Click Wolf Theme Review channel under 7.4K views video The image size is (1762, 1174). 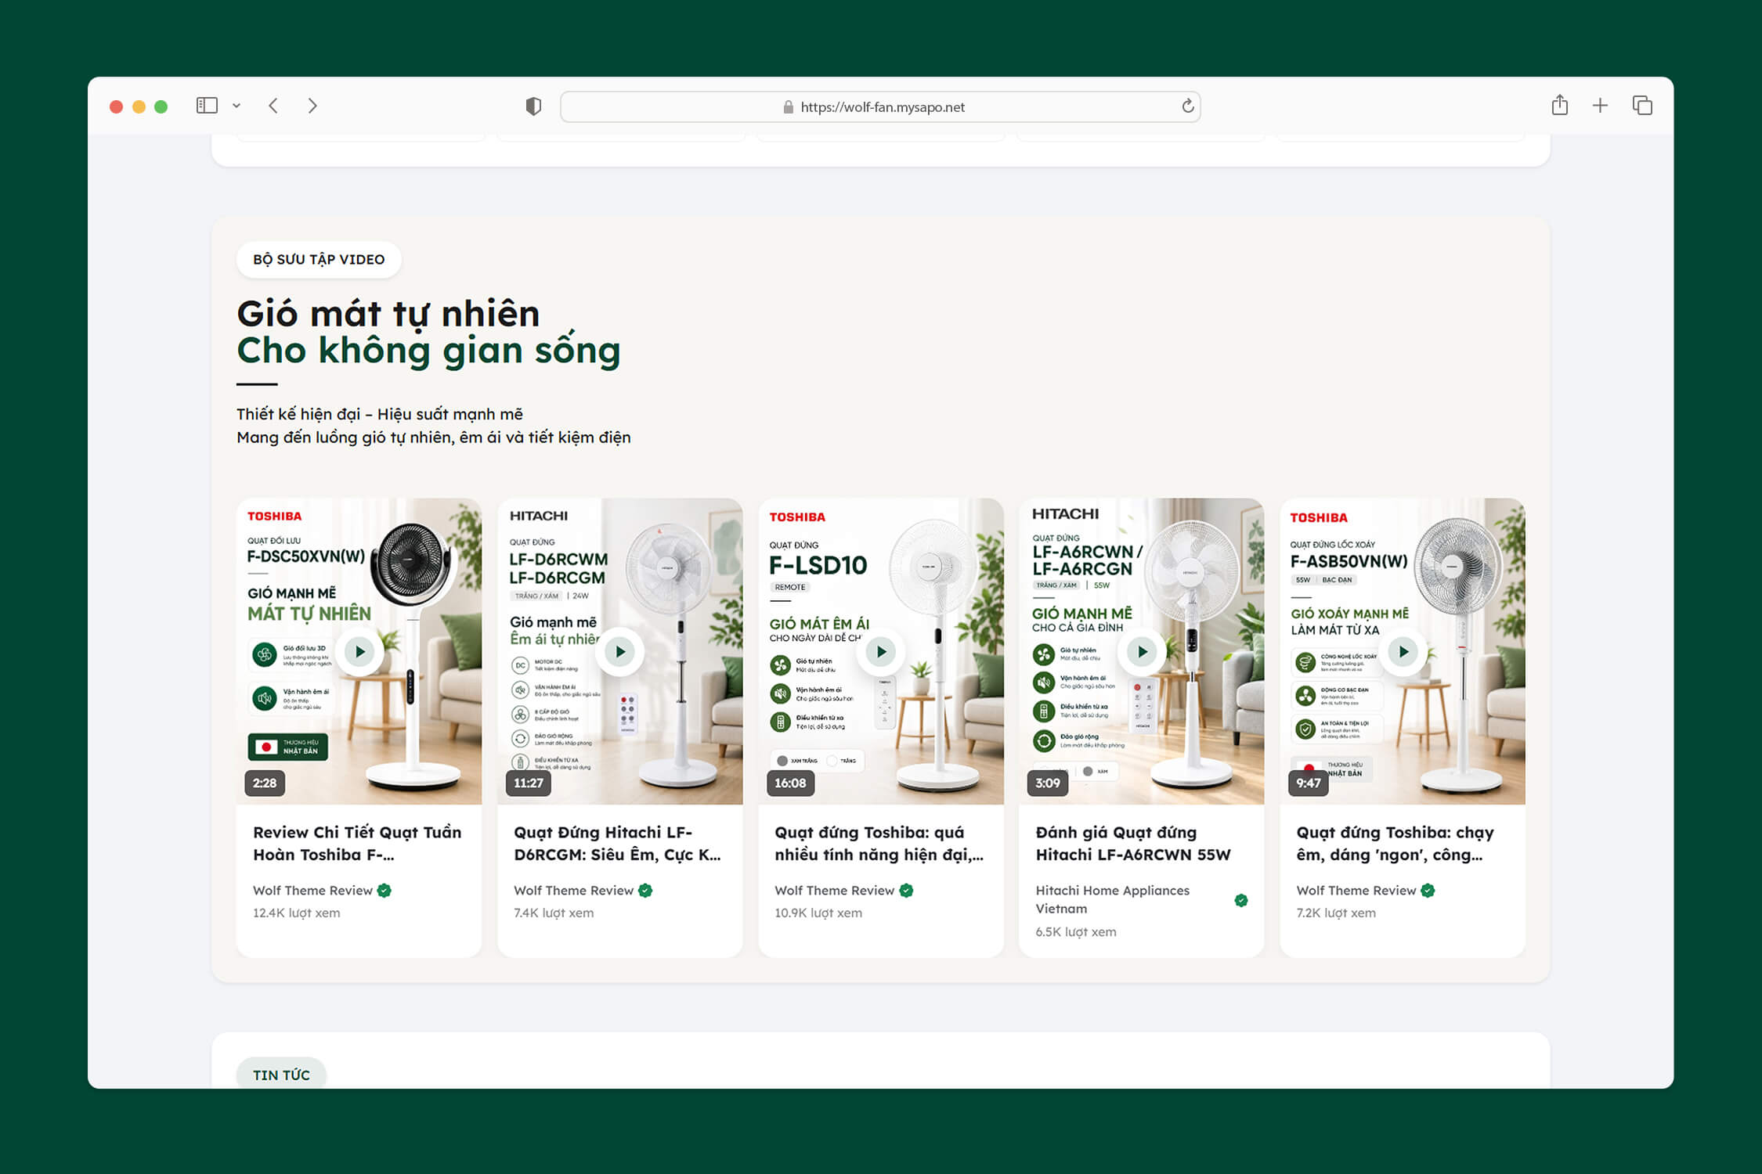click(x=573, y=891)
